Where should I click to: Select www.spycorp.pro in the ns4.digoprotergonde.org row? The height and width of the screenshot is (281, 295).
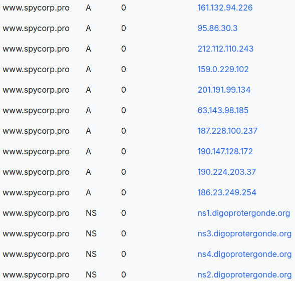click(x=36, y=254)
